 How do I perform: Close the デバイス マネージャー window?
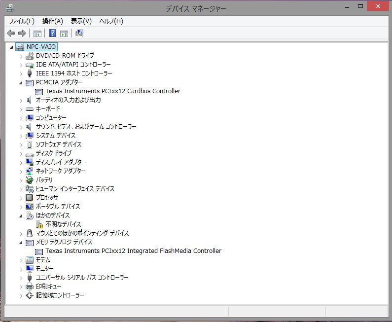[378, 6]
